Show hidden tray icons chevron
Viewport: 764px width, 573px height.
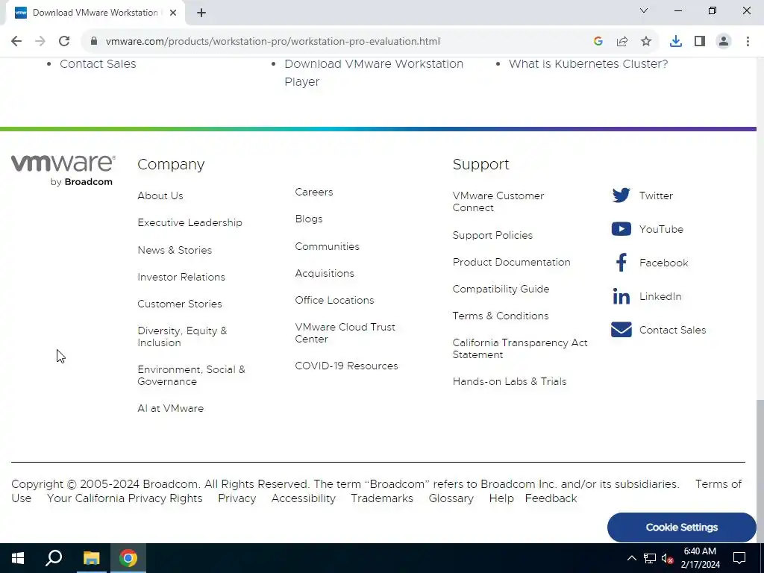pyautogui.click(x=631, y=558)
